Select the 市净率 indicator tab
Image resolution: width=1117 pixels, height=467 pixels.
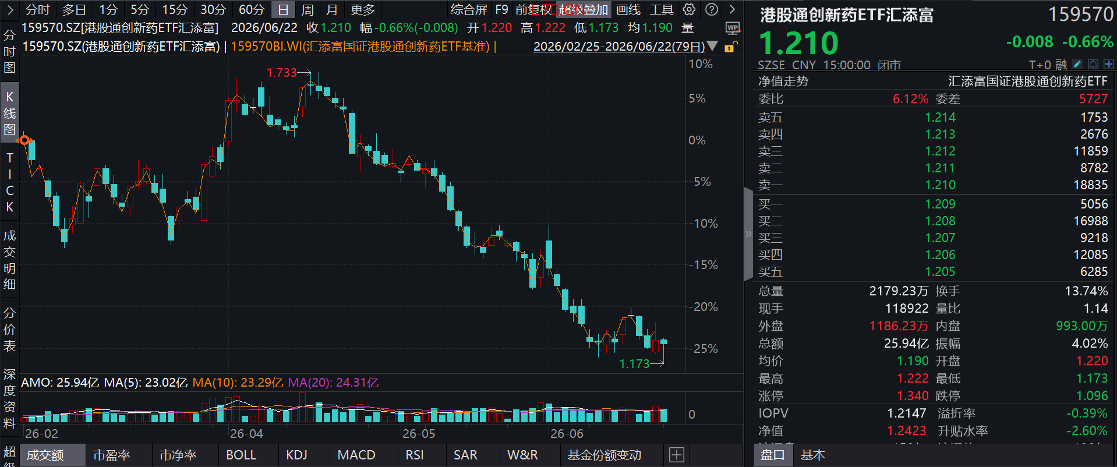(x=178, y=455)
